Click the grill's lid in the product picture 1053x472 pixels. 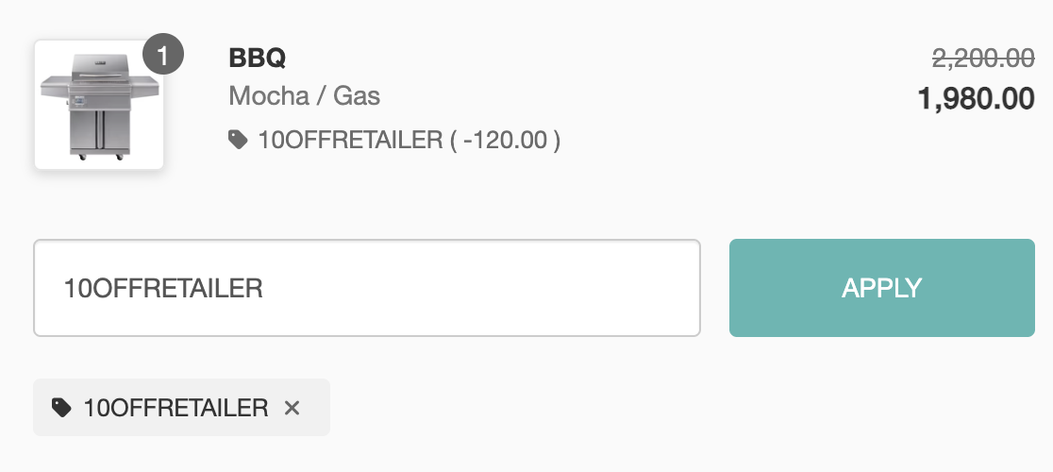tap(99, 66)
